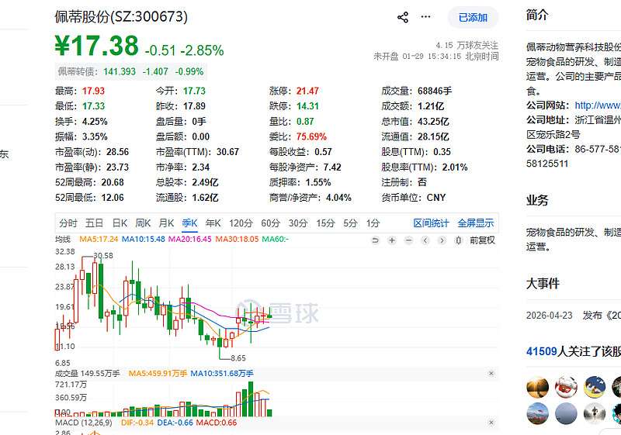The image size is (621, 435).
Task: Switch to the 分时 chart tab
Action: pos(68,223)
